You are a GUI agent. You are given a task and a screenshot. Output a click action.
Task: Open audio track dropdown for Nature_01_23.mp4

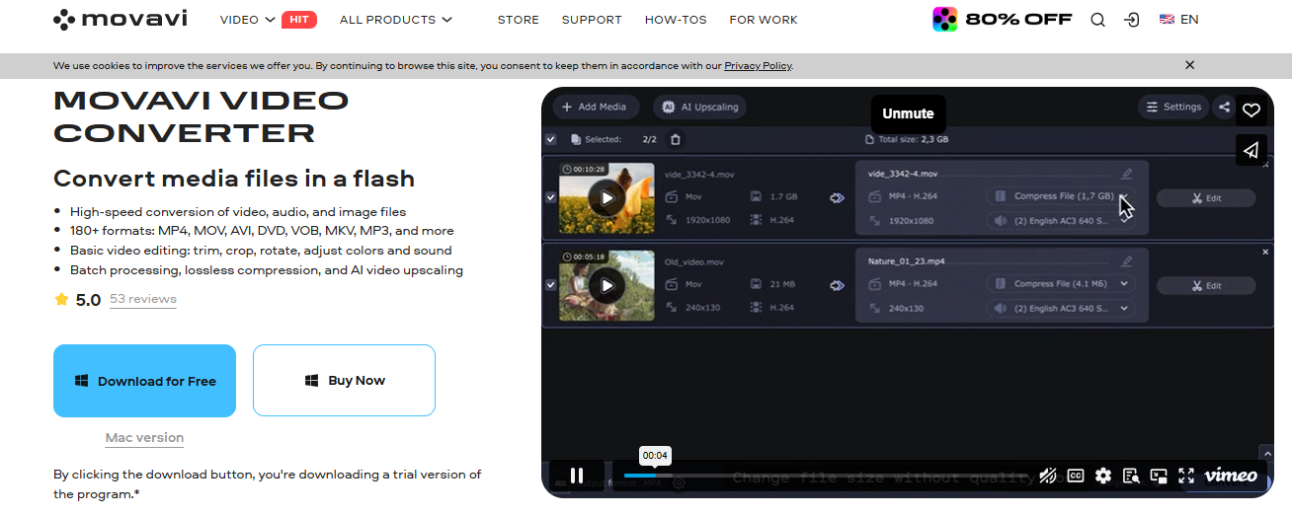(x=1061, y=309)
